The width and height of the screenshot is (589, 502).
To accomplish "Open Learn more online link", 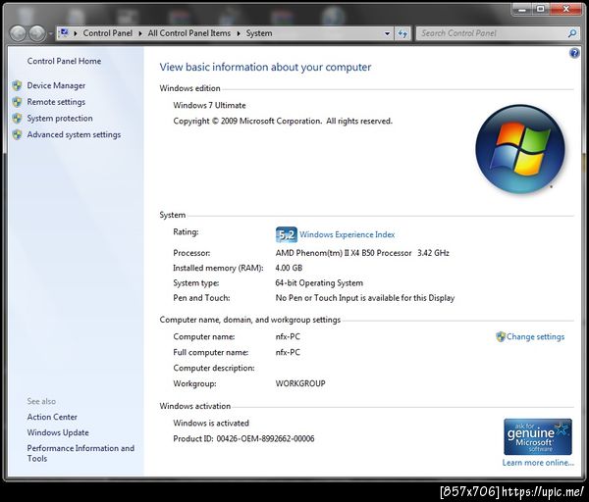I will [x=538, y=463].
